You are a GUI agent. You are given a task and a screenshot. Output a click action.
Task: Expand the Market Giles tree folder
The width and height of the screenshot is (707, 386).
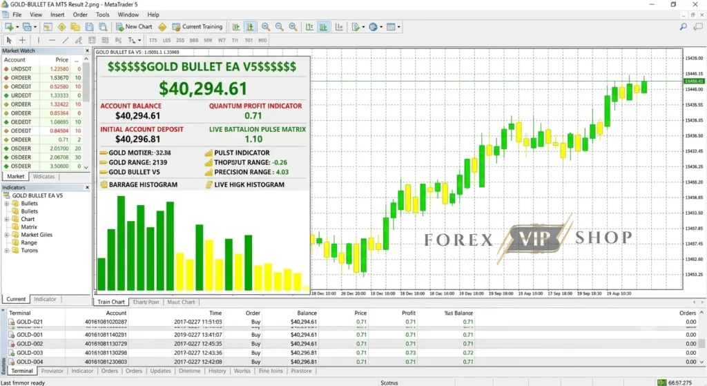pos(7,235)
